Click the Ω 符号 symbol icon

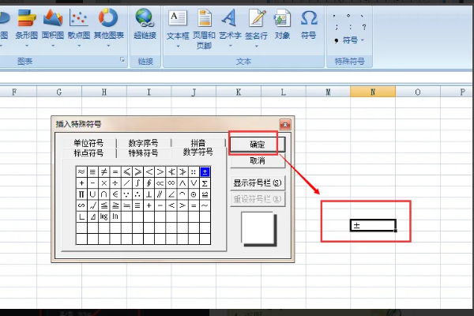pyautogui.click(x=309, y=17)
